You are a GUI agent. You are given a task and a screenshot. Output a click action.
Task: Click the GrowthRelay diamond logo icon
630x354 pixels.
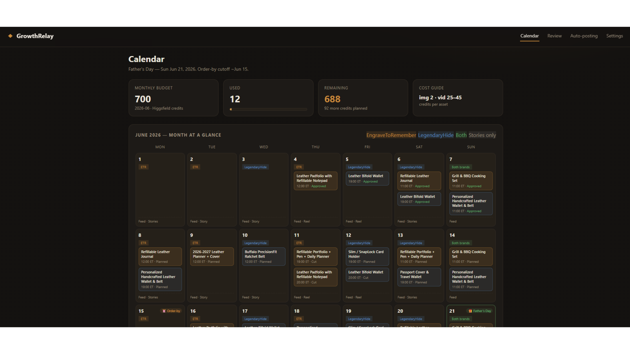(10, 36)
